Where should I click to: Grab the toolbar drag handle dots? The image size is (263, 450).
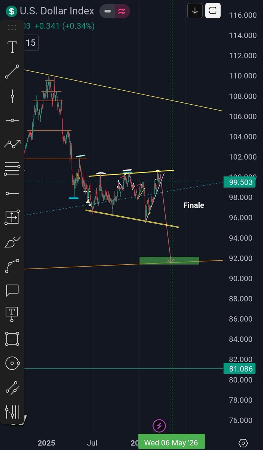(12, 27)
